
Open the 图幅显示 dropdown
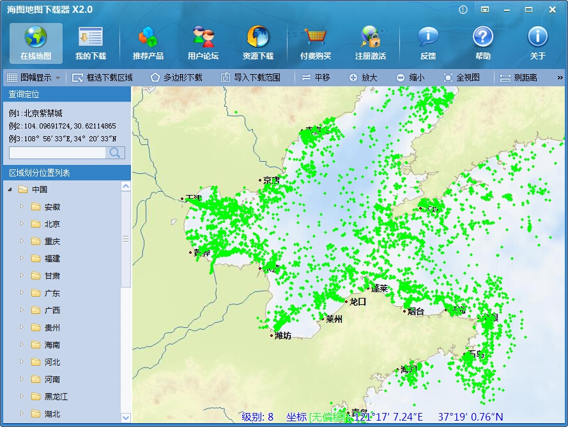[x=33, y=77]
